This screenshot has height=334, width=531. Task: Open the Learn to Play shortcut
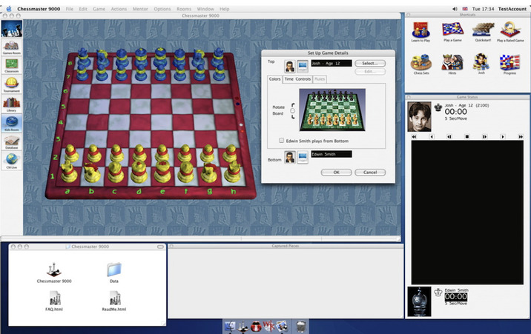coord(420,30)
